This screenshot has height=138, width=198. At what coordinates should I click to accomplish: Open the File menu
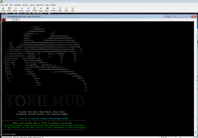click(x=2, y=5)
